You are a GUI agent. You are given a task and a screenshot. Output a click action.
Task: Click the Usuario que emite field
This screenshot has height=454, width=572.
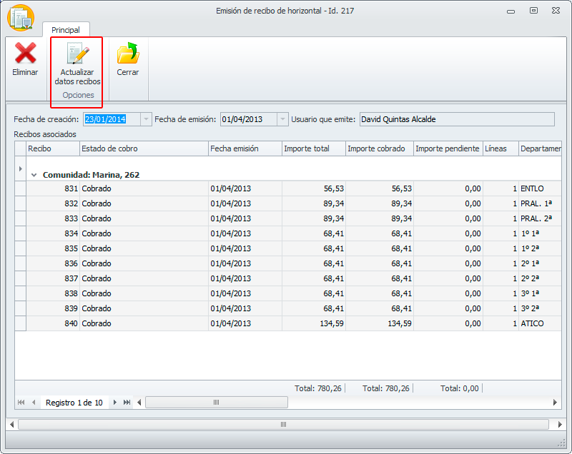tap(456, 119)
